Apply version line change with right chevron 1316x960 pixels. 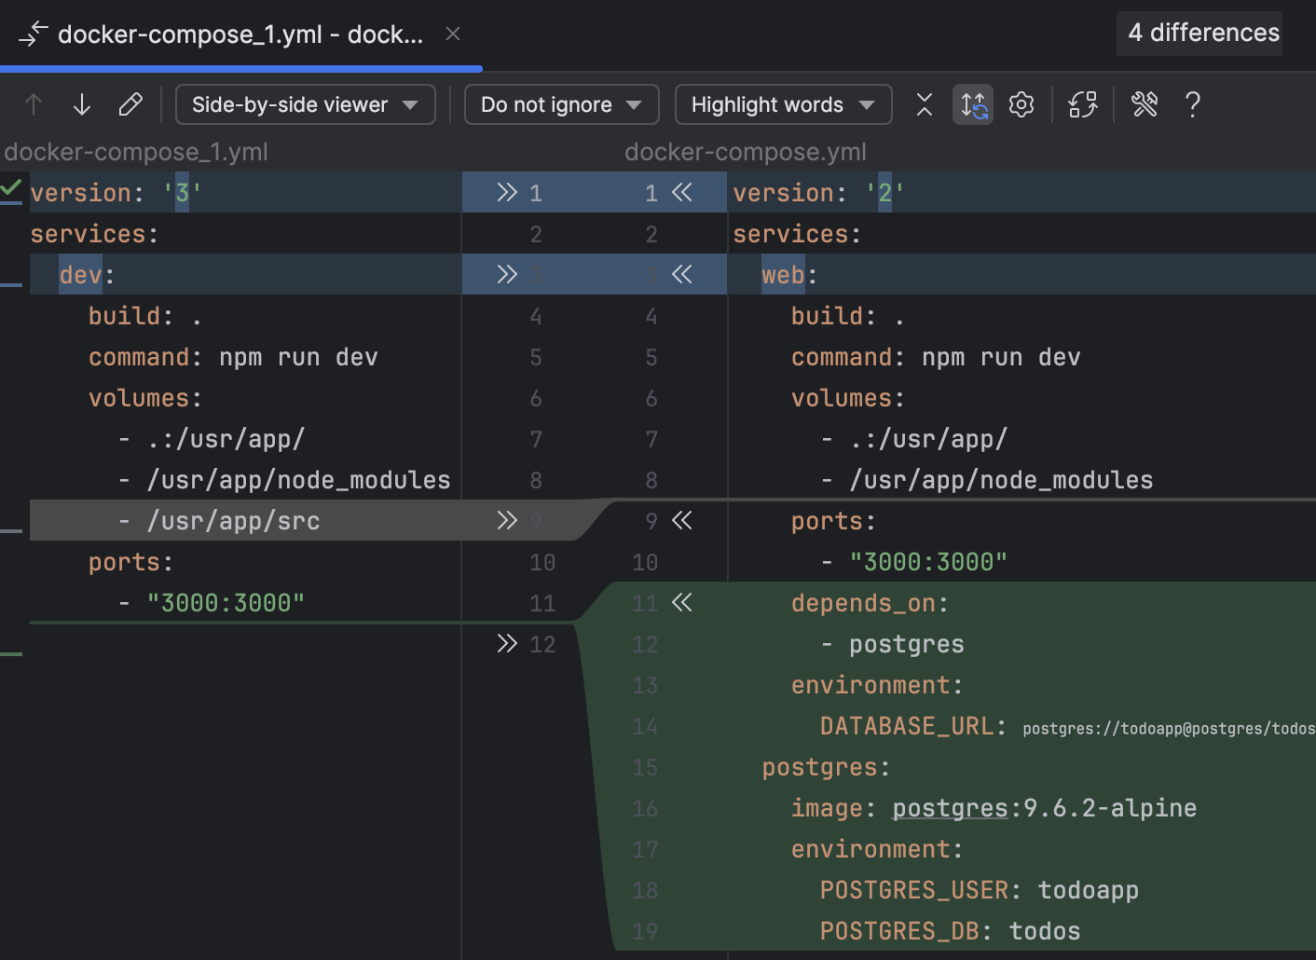click(506, 192)
